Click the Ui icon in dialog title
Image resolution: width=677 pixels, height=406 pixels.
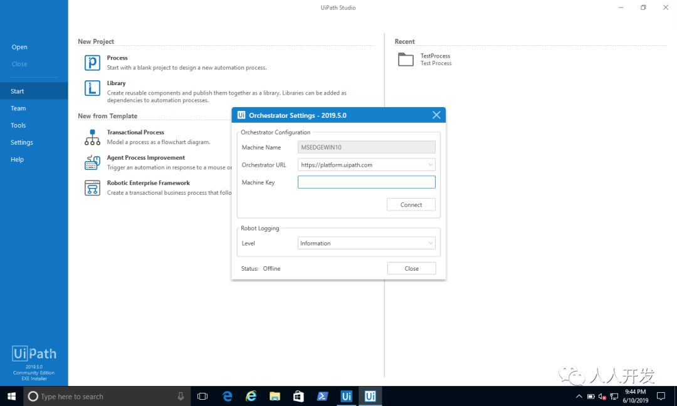(241, 115)
